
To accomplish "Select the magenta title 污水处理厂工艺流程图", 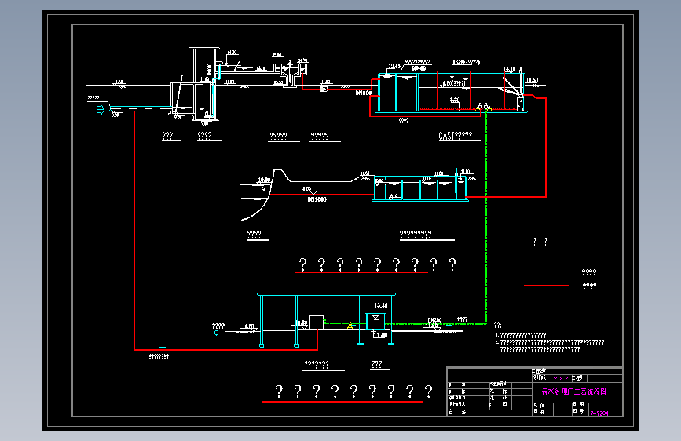I will 573,392.
